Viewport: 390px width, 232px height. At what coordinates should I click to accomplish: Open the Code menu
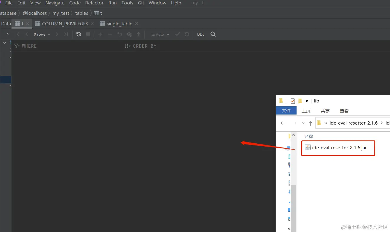(75, 3)
